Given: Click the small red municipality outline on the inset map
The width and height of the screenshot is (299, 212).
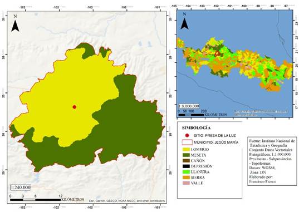Looking at the screenshot, I should coord(217,53).
